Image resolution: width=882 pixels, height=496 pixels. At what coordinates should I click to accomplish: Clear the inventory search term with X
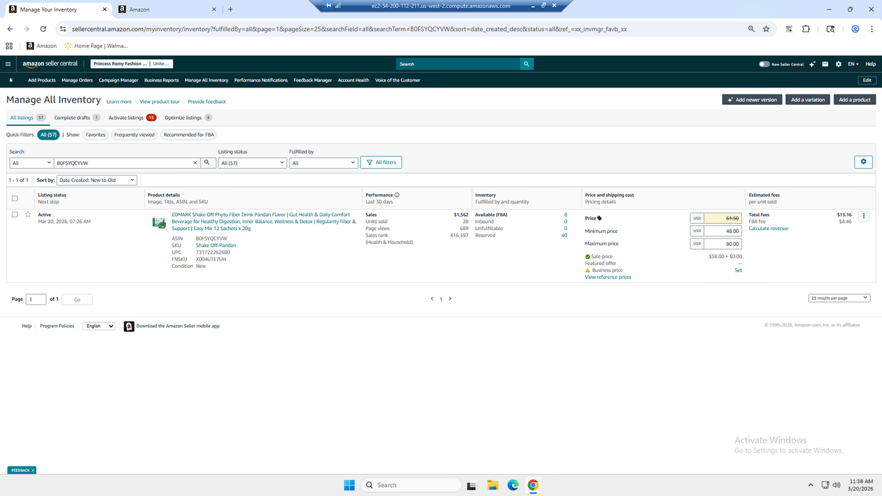pyautogui.click(x=195, y=163)
